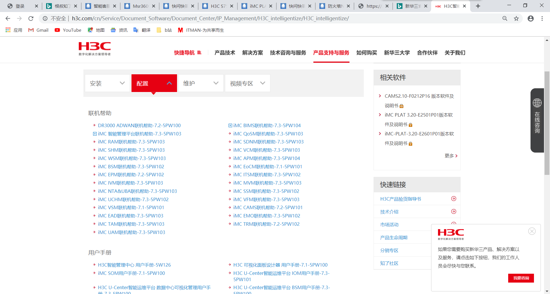Click the scrollbar down arrow
This screenshot has width=550, height=294.
(547, 291)
